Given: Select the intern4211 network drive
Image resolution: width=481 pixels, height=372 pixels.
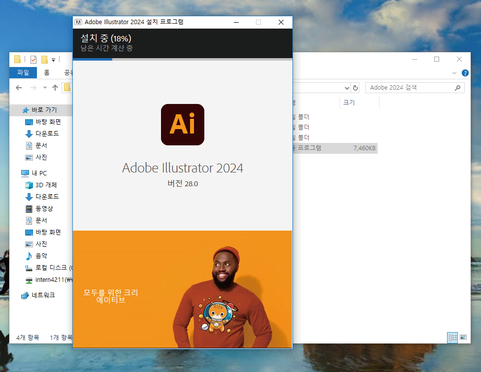Looking at the screenshot, I should (x=53, y=279).
